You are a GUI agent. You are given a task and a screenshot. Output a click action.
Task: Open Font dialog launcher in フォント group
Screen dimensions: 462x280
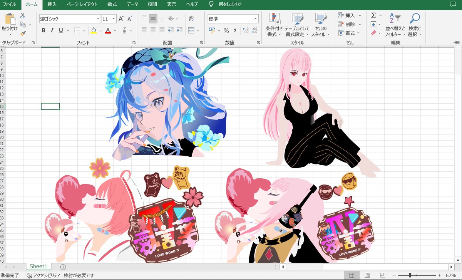click(x=134, y=43)
